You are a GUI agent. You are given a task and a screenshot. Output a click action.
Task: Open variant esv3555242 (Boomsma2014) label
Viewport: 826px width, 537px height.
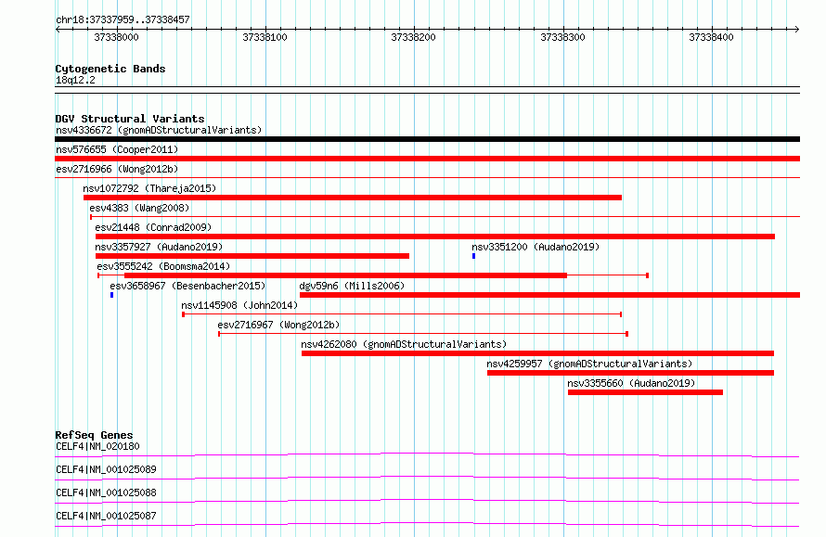(x=163, y=266)
